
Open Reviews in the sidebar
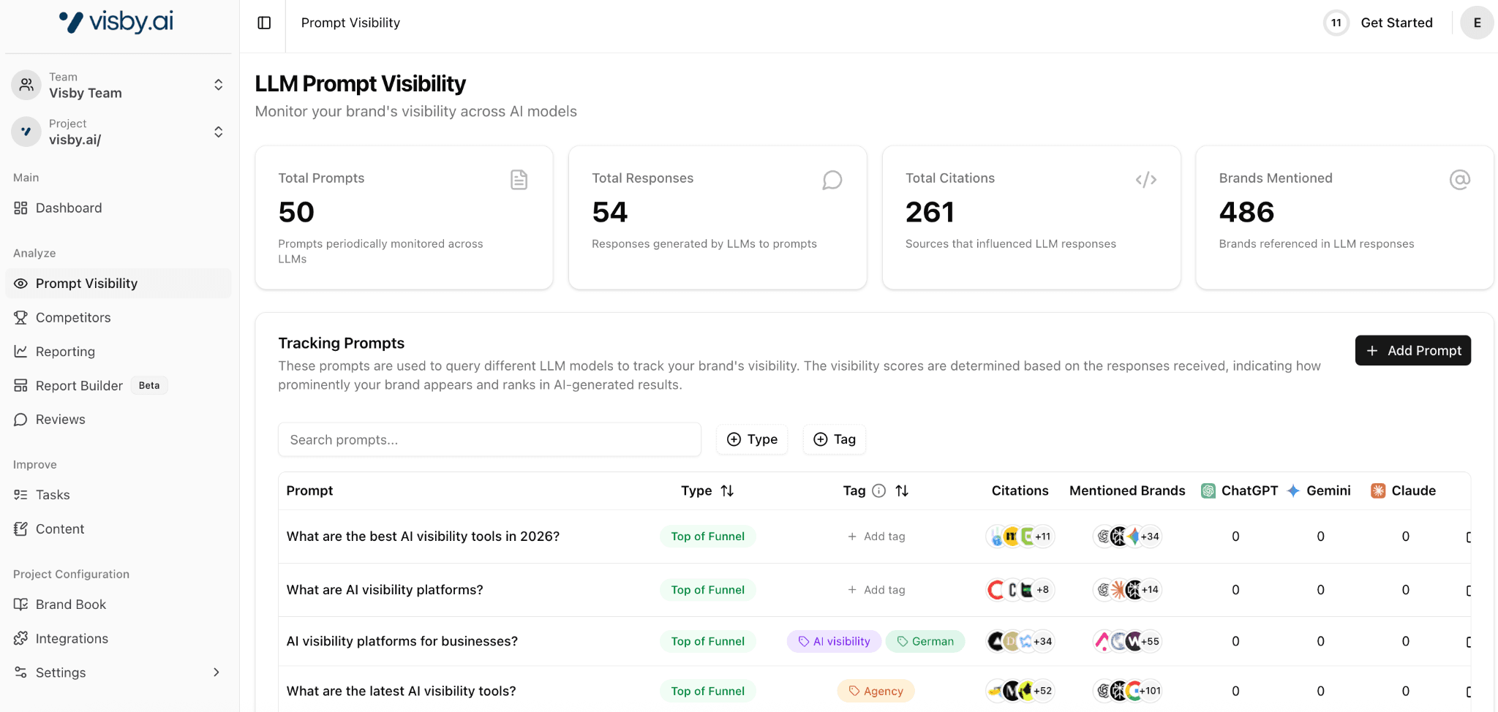coord(118,420)
